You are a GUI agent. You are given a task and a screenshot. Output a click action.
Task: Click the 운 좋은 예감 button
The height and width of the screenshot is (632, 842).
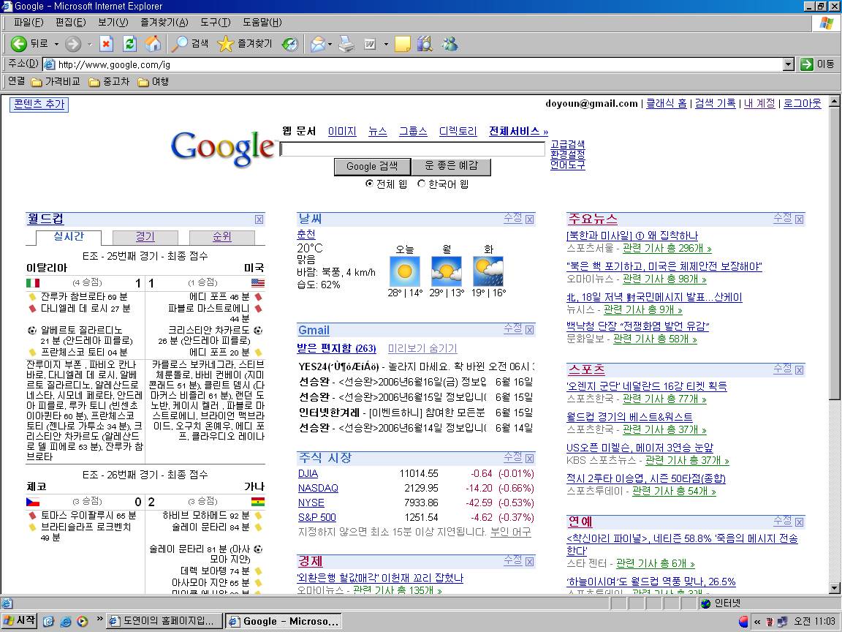[x=451, y=166]
